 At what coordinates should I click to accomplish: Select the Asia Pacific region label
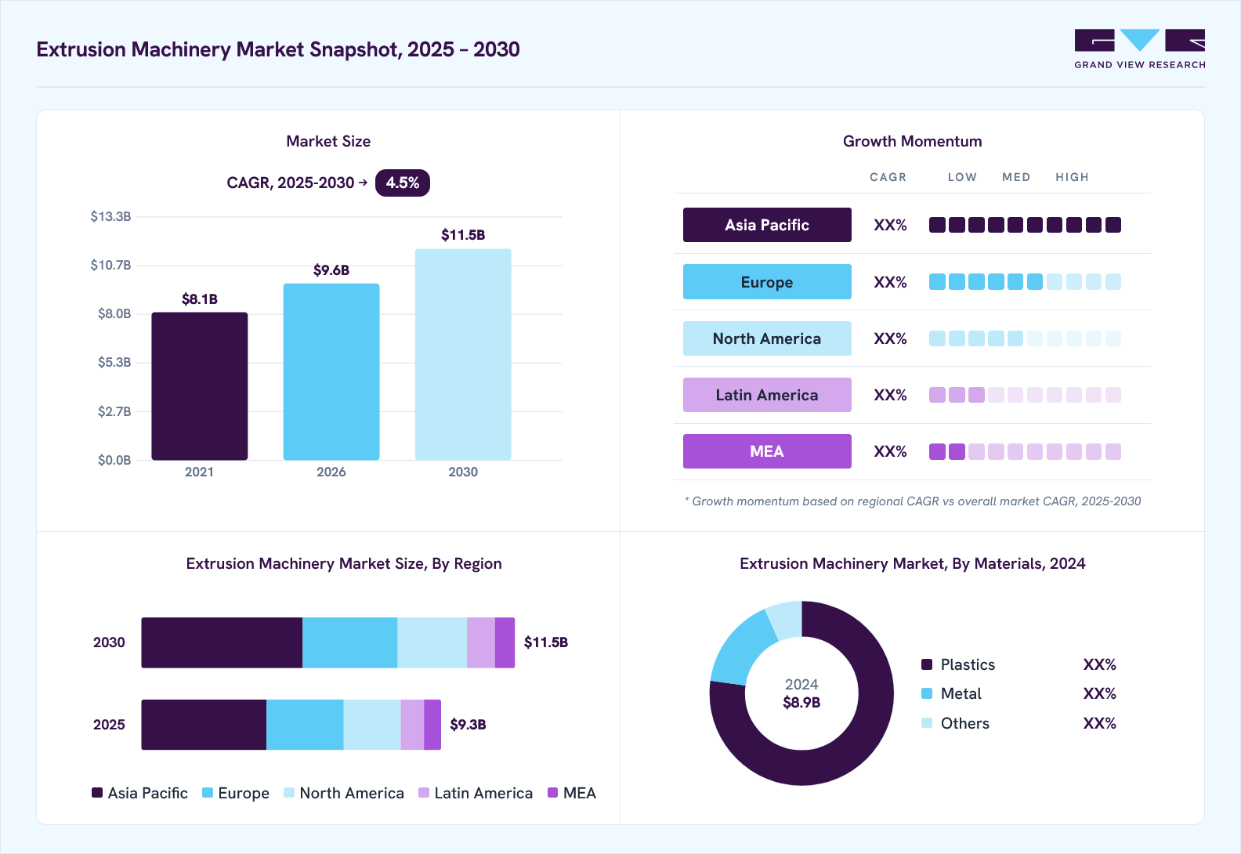point(767,225)
